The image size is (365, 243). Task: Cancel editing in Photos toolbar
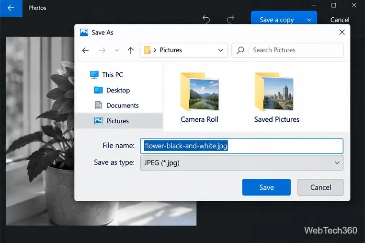coord(340,20)
